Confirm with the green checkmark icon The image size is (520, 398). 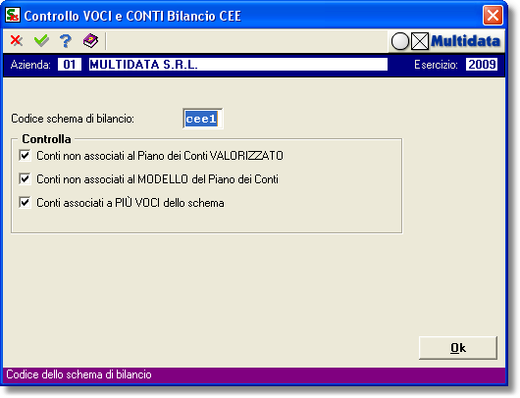pyautogui.click(x=41, y=41)
